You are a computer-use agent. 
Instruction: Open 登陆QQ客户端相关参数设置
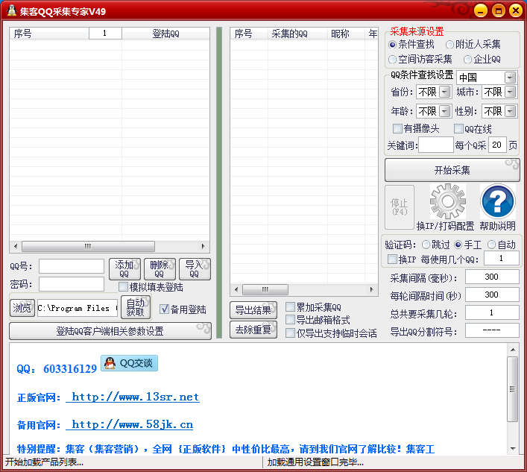pos(110,331)
